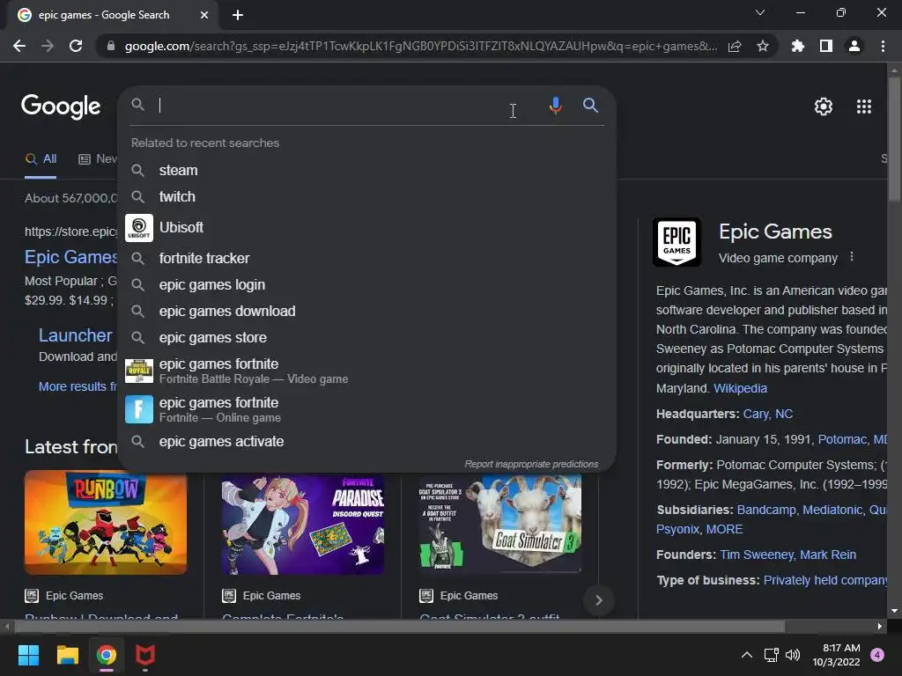
Task: Select the 'epic games download' suggestion
Action: 367,311
